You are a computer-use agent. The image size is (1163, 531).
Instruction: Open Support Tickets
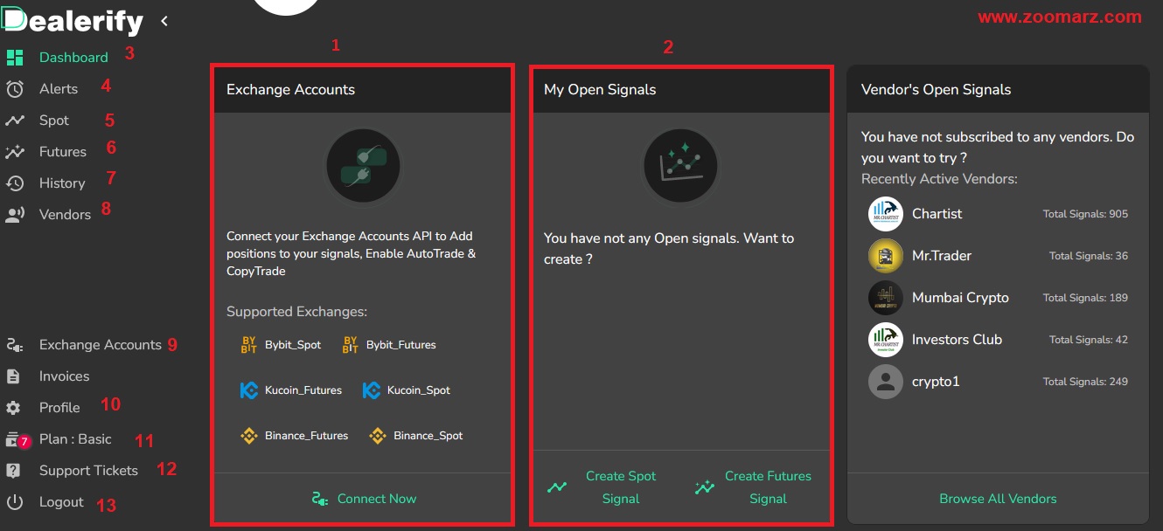point(88,471)
